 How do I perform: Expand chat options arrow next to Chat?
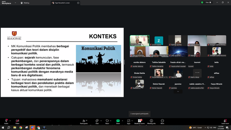tap(101, 121)
